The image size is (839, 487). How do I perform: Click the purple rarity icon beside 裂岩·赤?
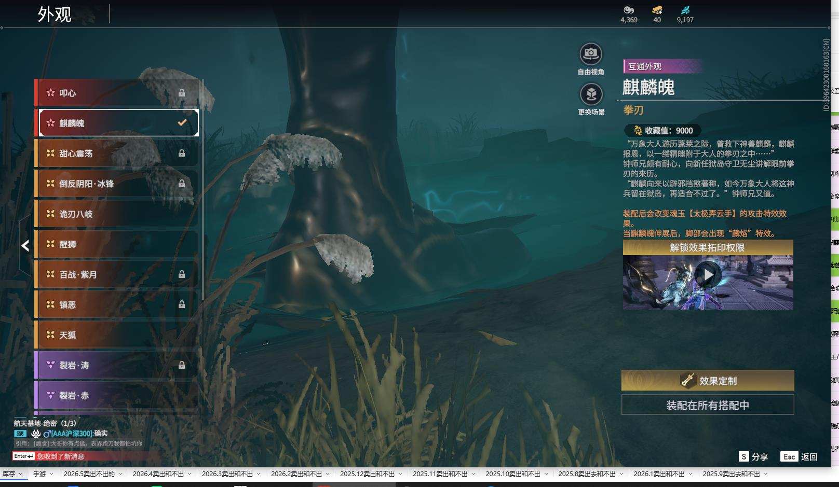pyautogui.click(x=50, y=395)
